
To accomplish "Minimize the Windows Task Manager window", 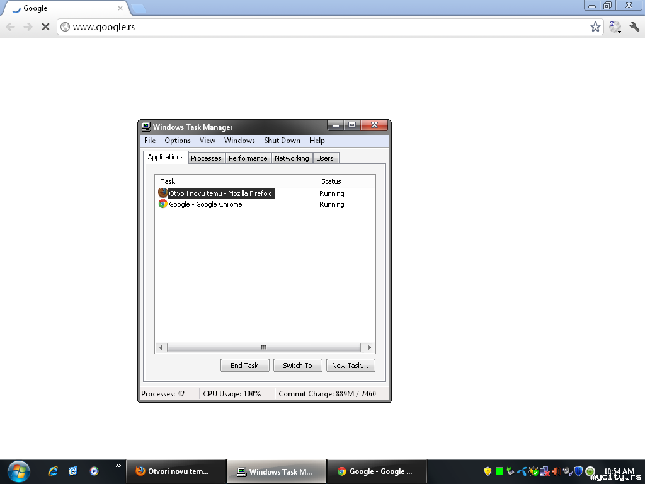I will 336,125.
